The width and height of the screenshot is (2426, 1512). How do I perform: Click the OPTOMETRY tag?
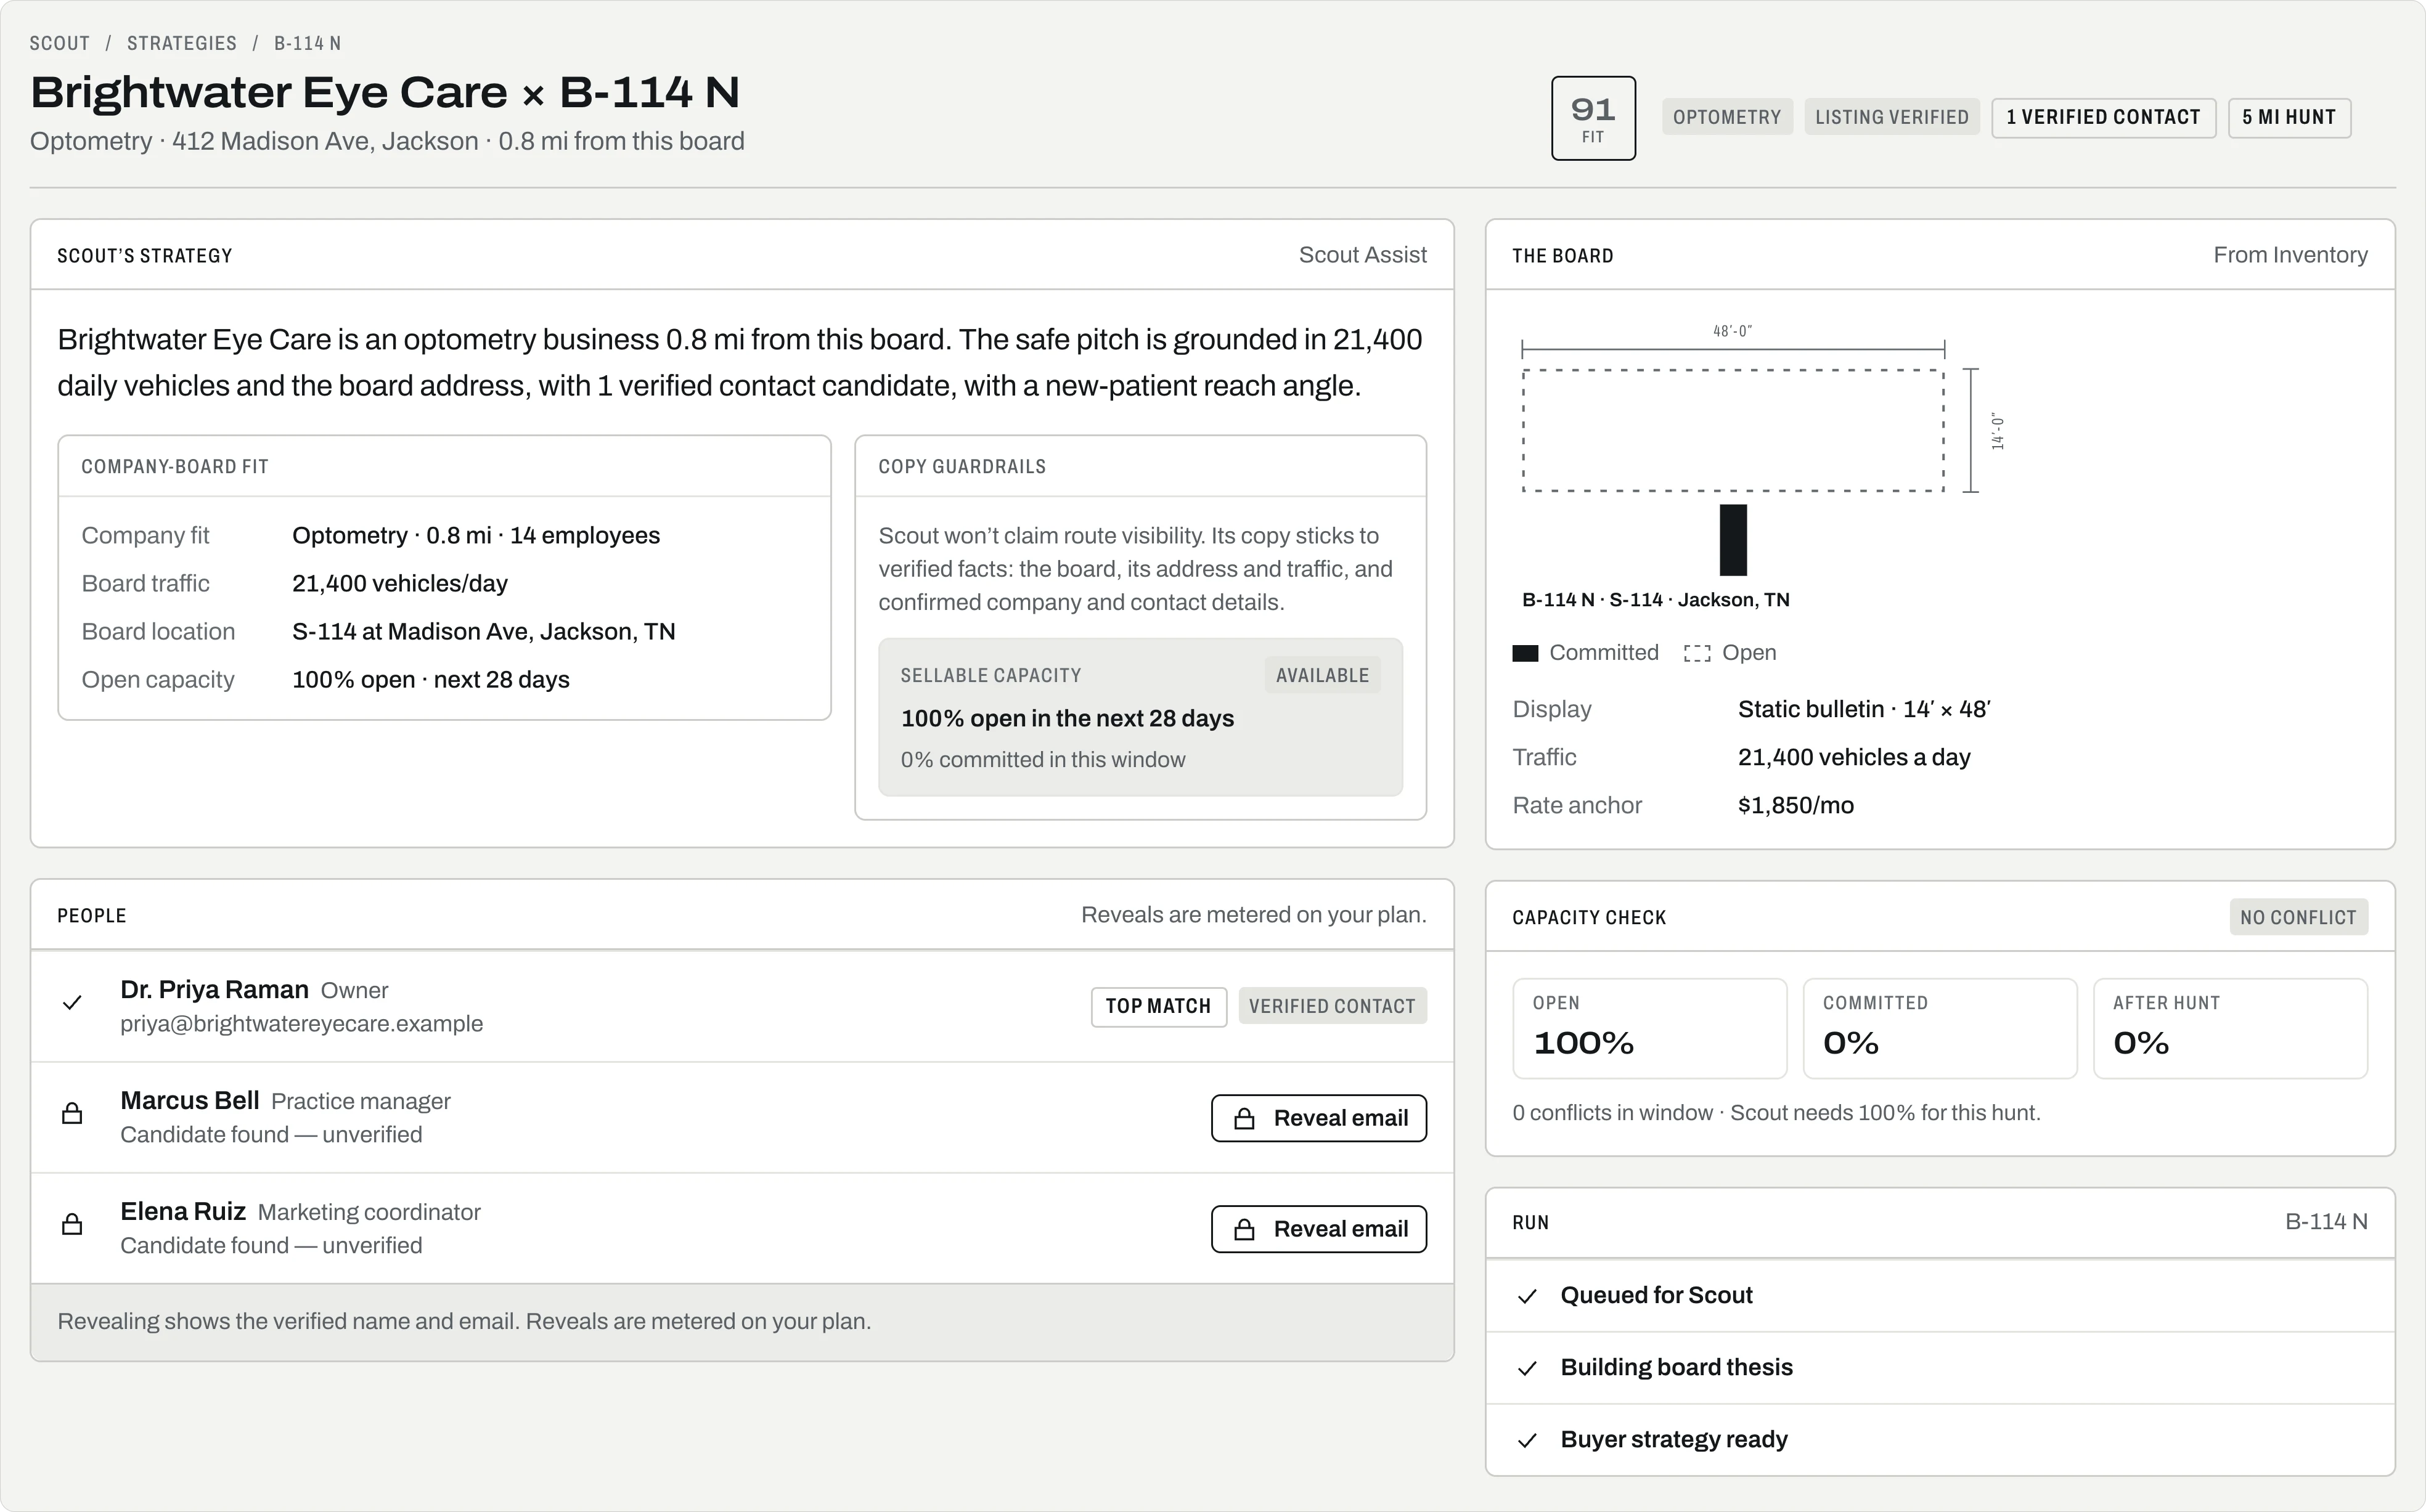[1728, 117]
